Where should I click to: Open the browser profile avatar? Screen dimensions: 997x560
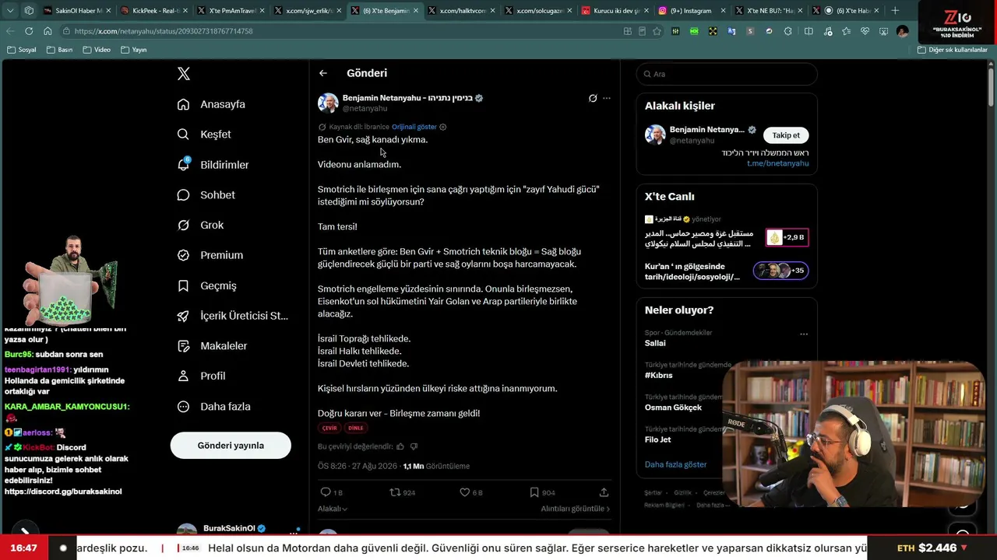pyautogui.click(x=902, y=31)
